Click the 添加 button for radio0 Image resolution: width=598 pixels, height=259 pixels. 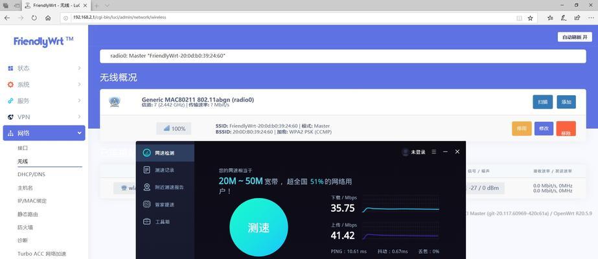566,102
